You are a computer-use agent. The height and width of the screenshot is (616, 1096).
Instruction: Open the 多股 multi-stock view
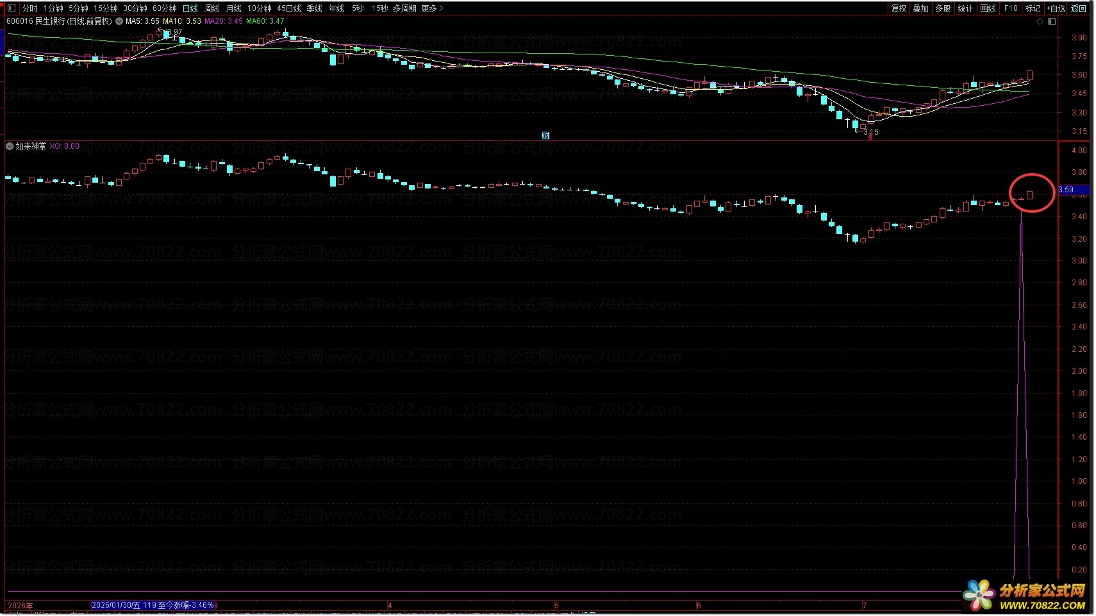(943, 8)
